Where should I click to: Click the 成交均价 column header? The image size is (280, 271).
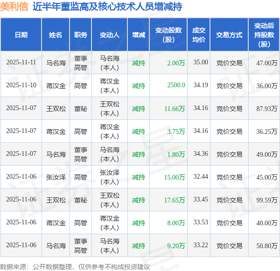tap(199, 35)
